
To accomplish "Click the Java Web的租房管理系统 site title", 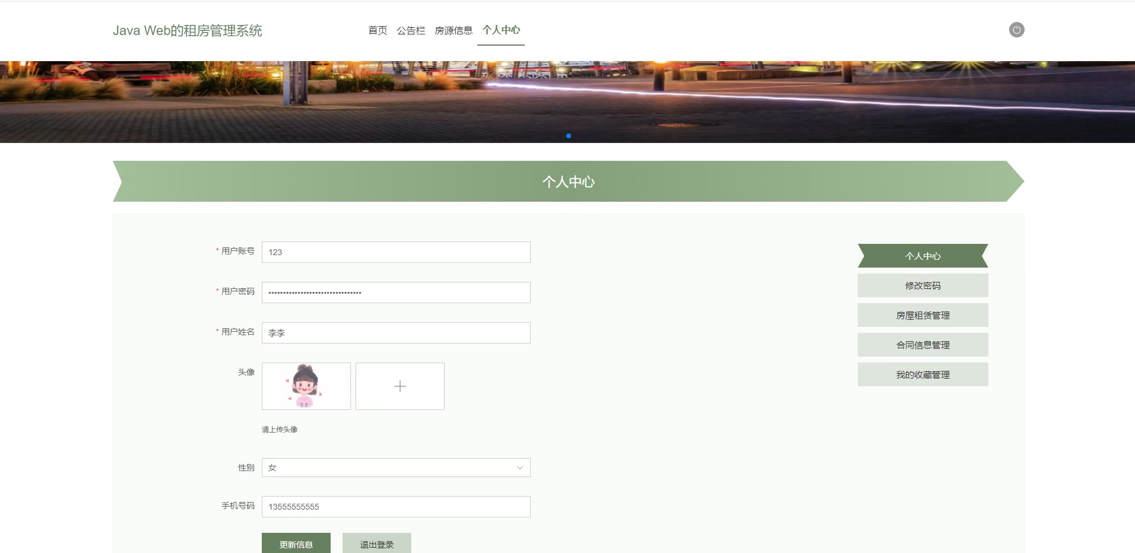I will (x=188, y=30).
